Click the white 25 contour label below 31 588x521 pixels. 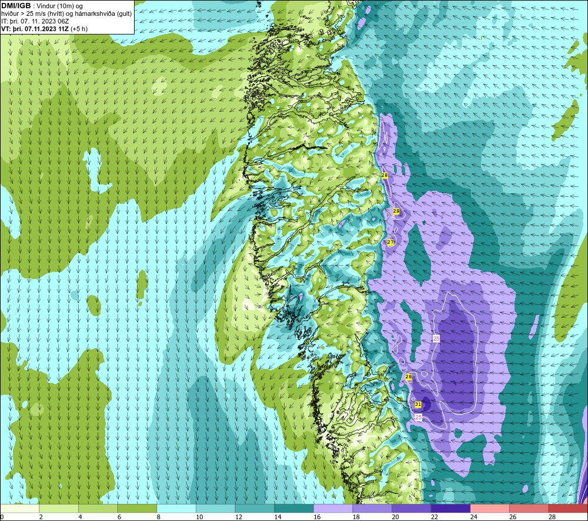tap(419, 417)
